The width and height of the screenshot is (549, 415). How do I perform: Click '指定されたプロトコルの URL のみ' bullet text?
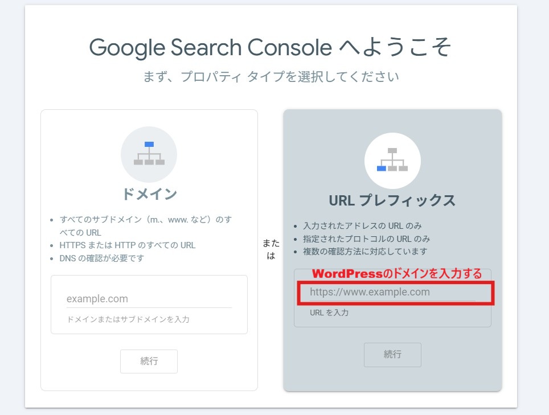pyautogui.click(x=367, y=239)
